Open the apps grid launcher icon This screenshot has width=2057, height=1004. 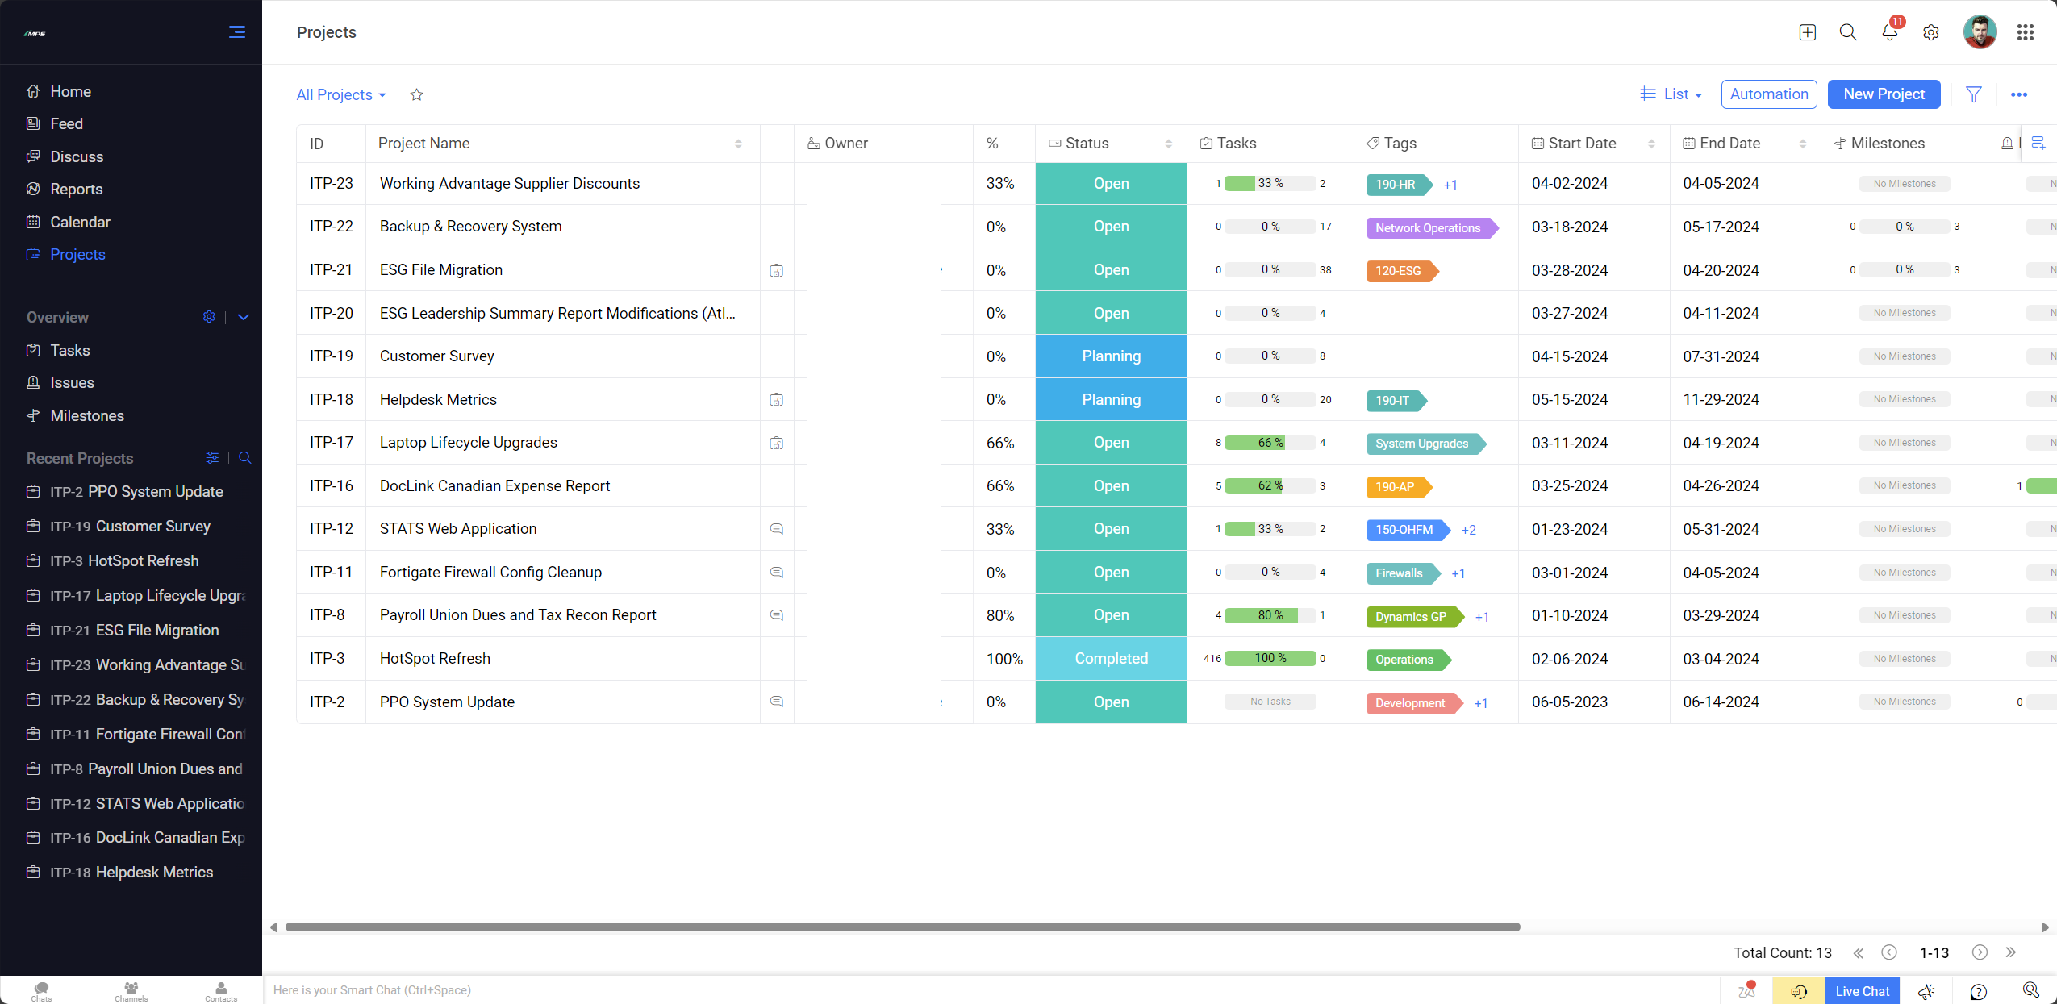click(2025, 32)
